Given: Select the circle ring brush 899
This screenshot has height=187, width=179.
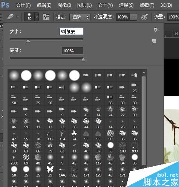Looking at the screenshot, I should 135,147.
